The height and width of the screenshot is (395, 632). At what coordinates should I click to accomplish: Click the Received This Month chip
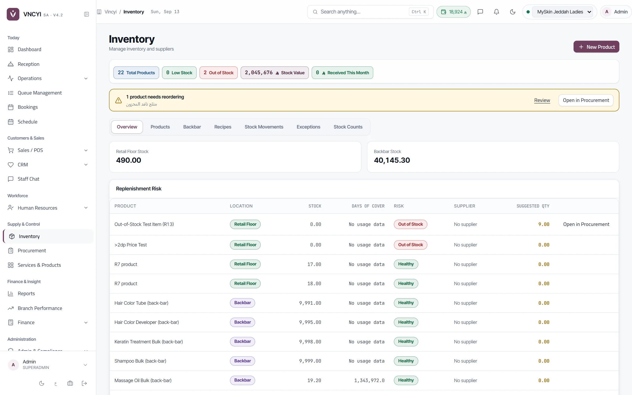tap(342, 73)
